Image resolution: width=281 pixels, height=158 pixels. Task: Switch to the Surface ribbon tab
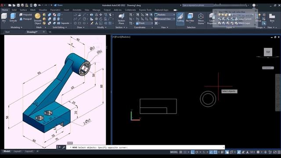point(23,10)
